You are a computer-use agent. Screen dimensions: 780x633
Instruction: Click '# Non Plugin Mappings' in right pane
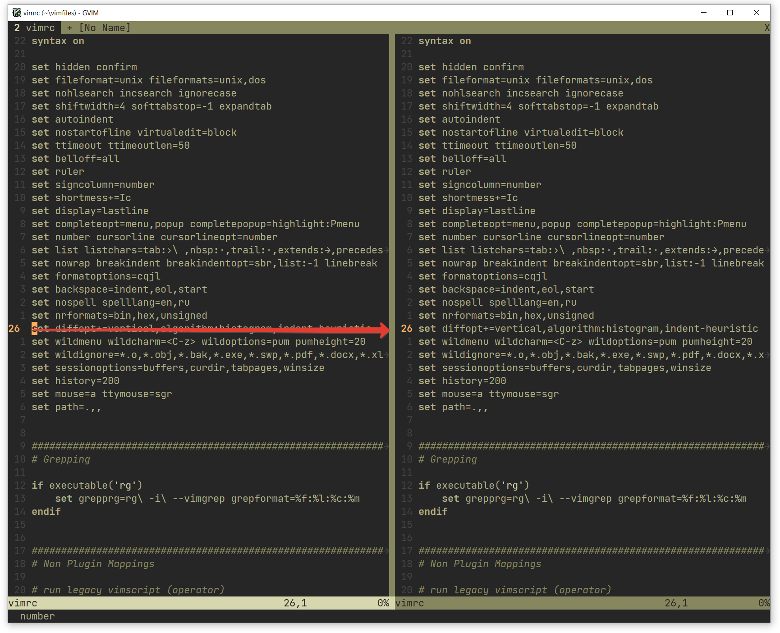(480, 564)
